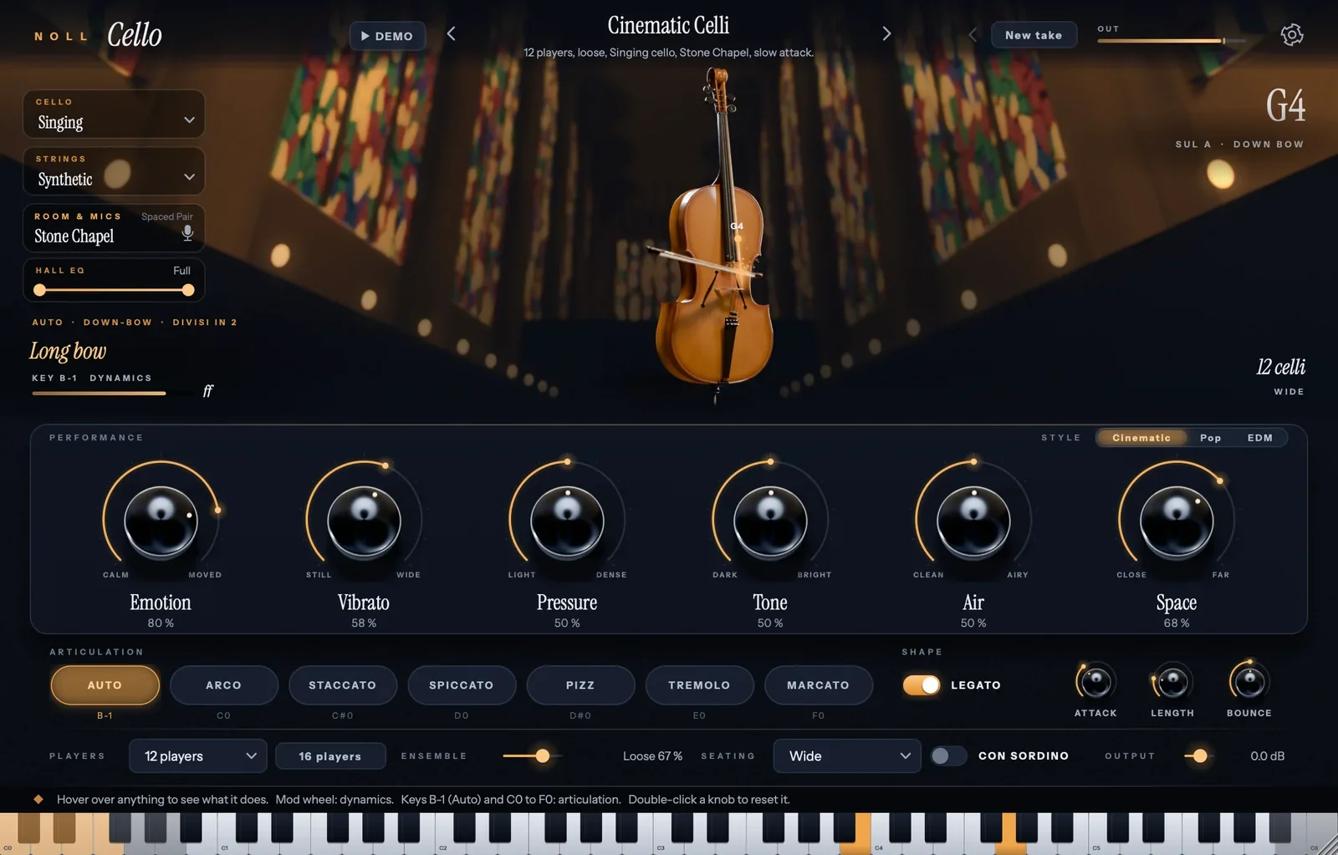
Task: Click the Hall EQ range slider
Action: click(114, 290)
